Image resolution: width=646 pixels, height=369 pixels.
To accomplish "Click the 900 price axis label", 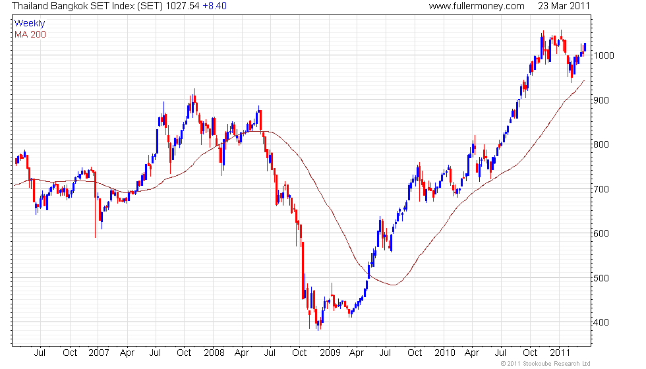I will 601,100.
